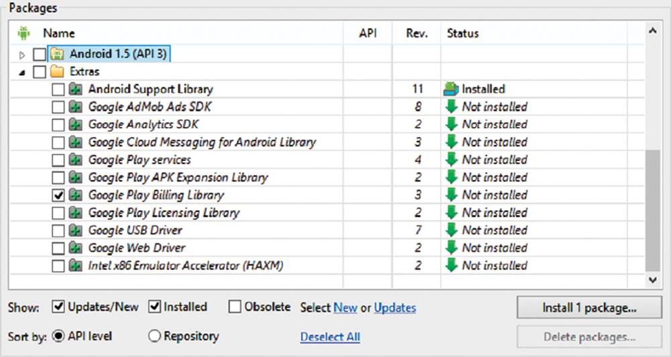
Task: Expand the Android 1.5 (API 3) node
Action: [x=22, y=55]
